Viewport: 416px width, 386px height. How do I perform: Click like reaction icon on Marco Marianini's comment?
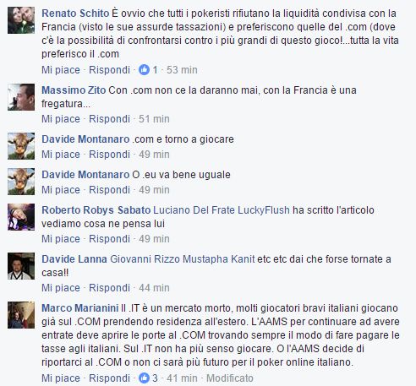pyautogui.click(x=144, y=378)
